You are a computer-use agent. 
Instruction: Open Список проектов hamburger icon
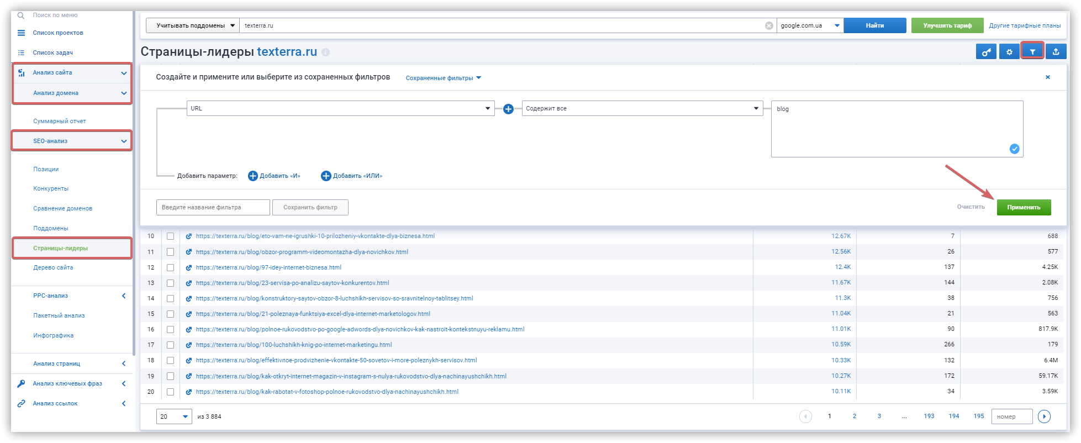tap(21, 33)
